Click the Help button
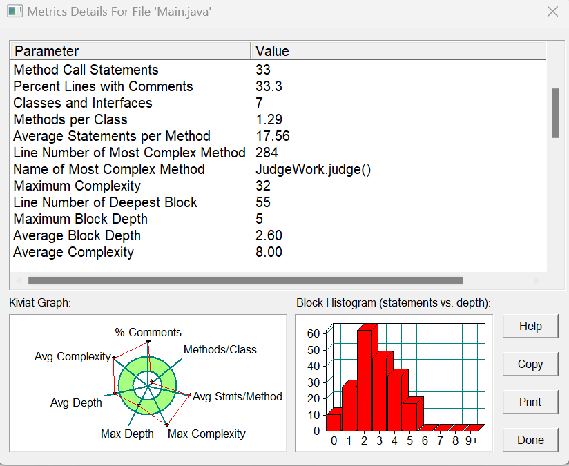Screen dimensions: 569x466 pyautogui.click(x=530, y=327)
